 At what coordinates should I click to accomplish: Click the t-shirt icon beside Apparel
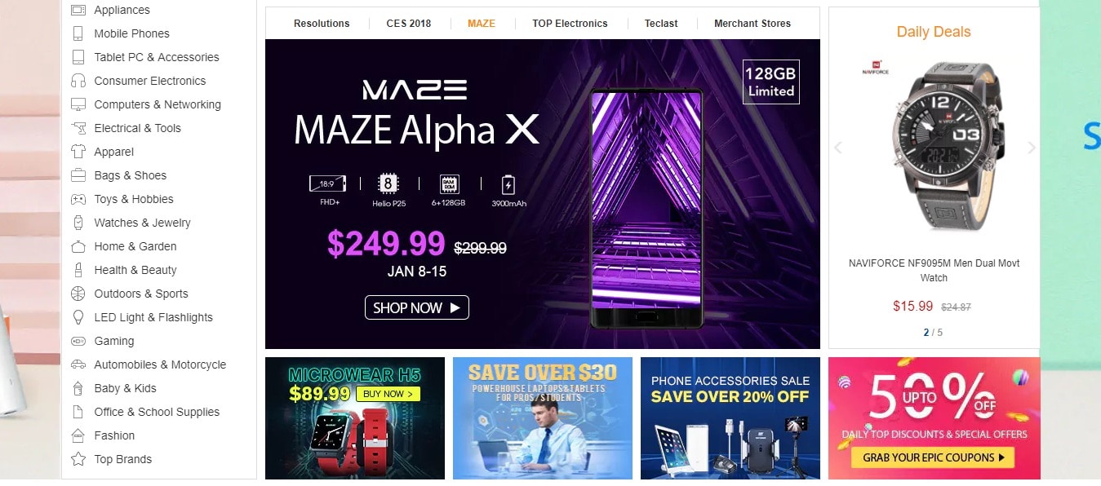pos(78,152)
